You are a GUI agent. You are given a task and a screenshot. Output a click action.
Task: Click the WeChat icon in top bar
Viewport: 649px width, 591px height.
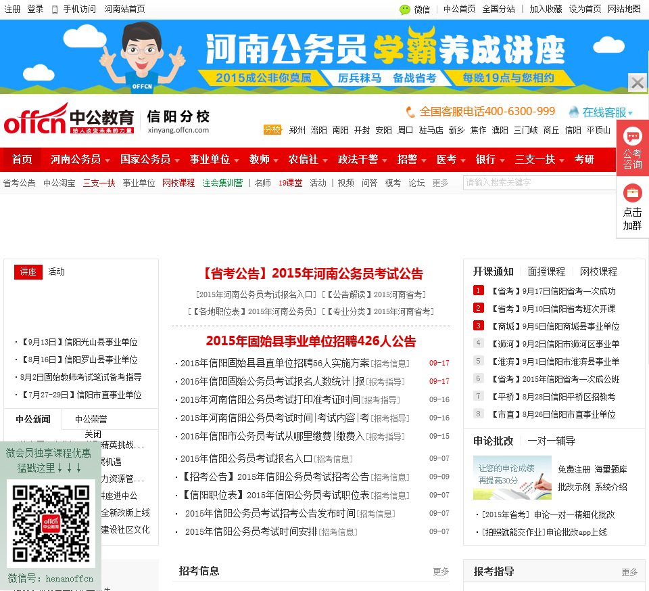(x=405, y=9)
